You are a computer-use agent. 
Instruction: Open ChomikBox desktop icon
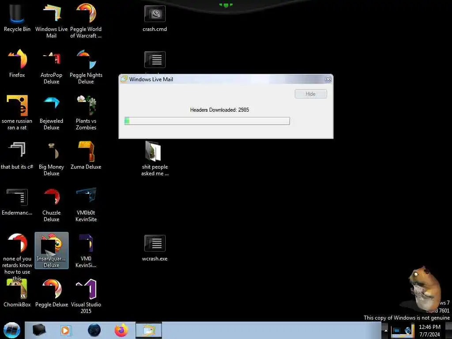(x=17, y=293)
